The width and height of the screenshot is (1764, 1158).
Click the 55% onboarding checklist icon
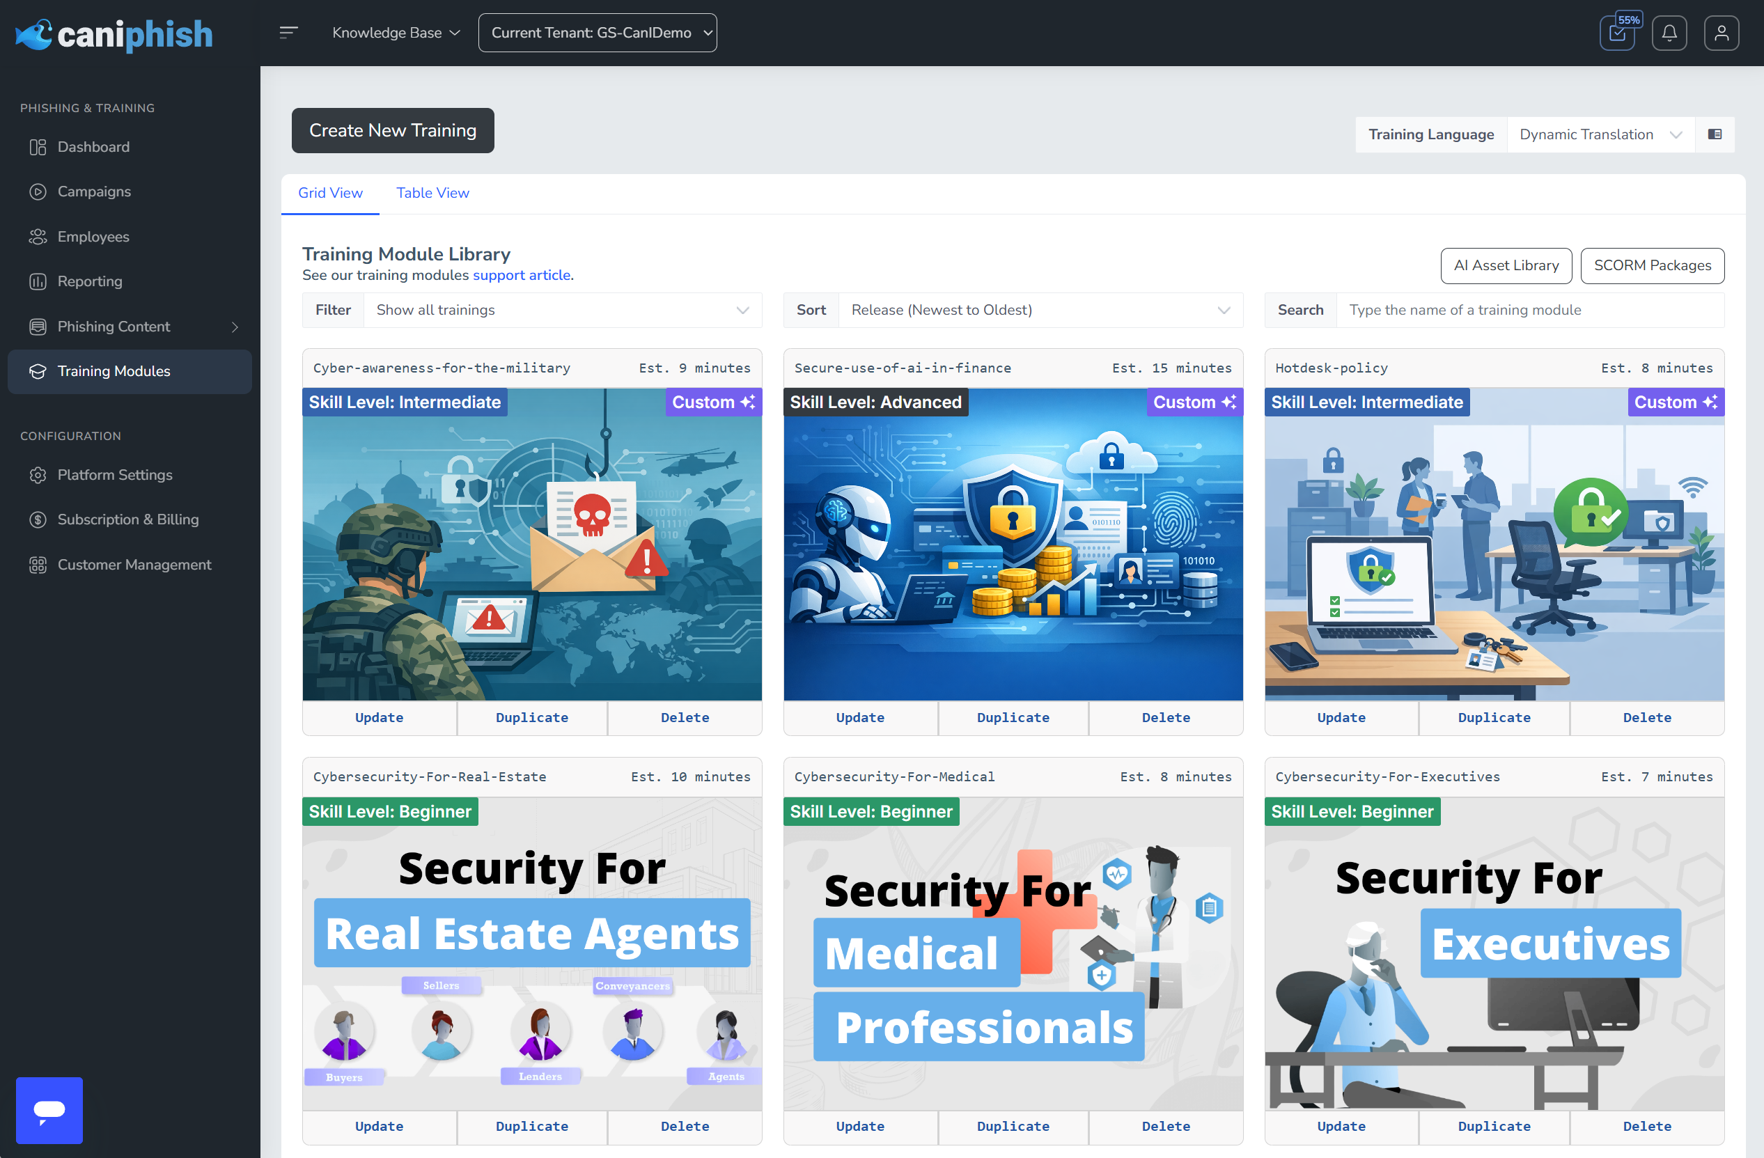tap(1617, 33)
